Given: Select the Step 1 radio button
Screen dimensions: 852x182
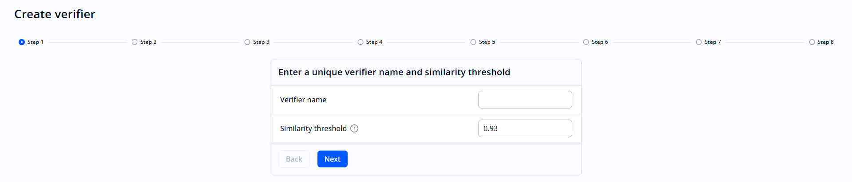Looking at the screenshot, I should (22, 42).
